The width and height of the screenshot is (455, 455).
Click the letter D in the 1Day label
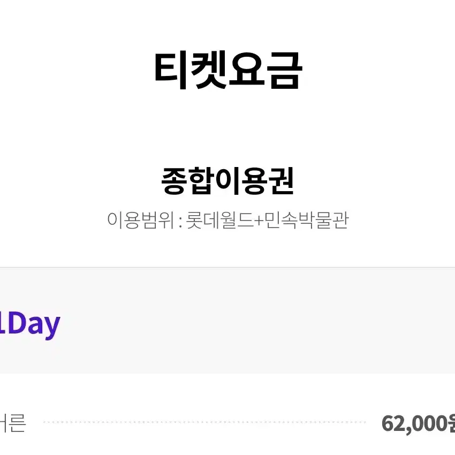18,322
